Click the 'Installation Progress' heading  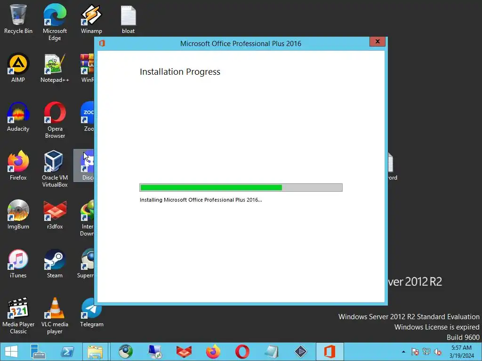(180, 72)
